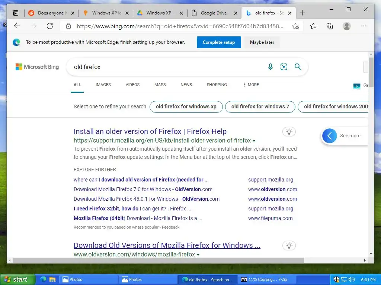Open a new tab with plus

302,13
